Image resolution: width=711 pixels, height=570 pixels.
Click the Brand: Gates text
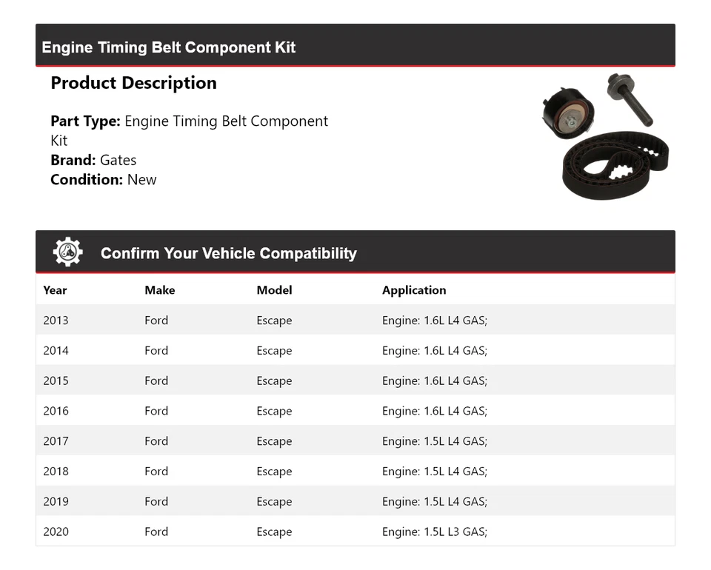click(x=93, y=160)
